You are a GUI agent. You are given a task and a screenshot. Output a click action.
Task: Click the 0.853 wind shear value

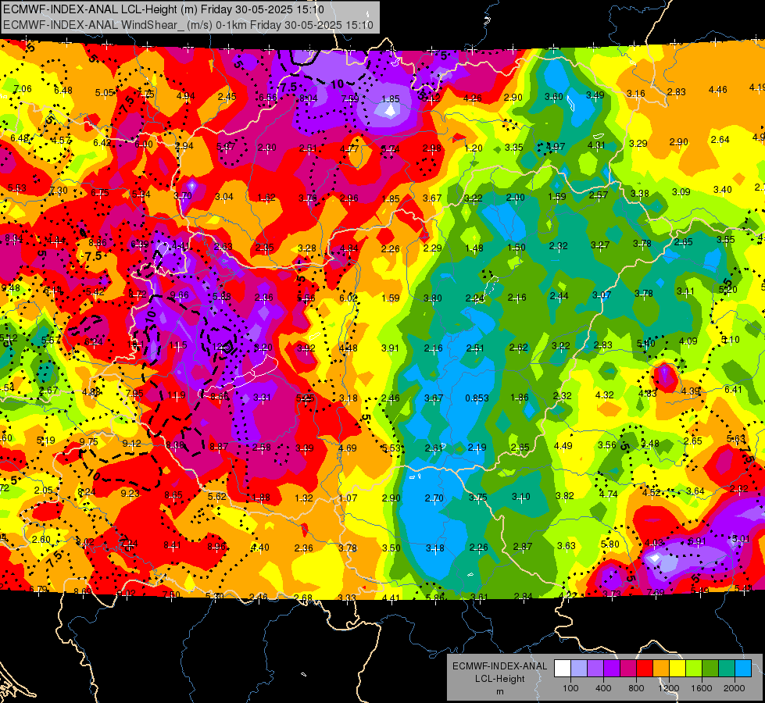[x=477, y=398]
